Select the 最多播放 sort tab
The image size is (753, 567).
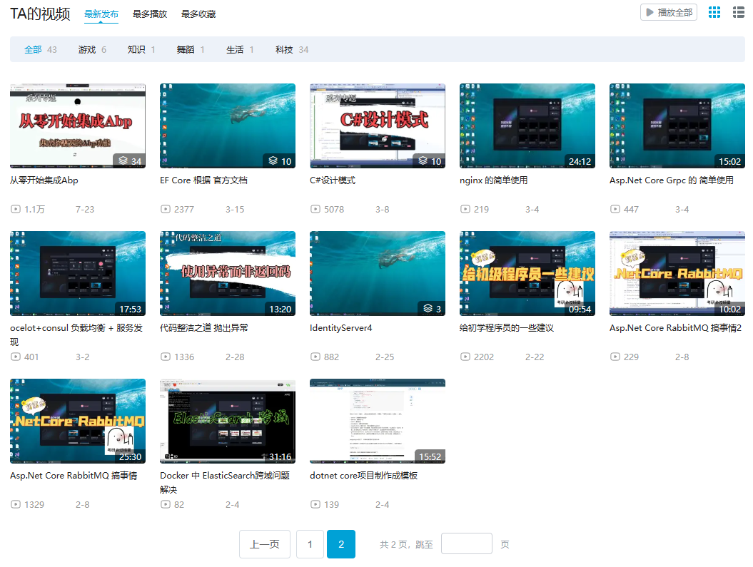(150, 14)
